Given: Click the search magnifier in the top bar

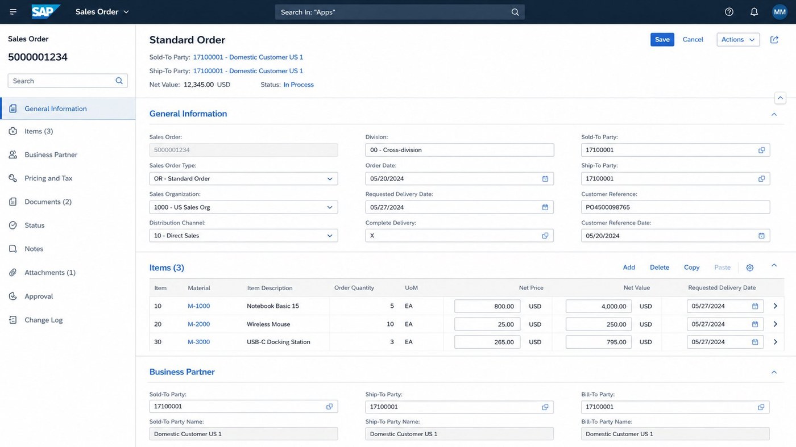Looking at the screenshot, I should point(515,12).
